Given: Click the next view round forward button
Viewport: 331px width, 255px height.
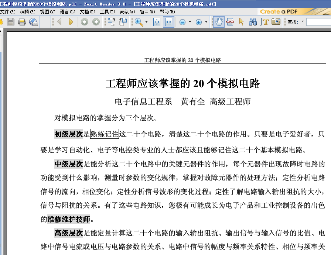Looking at the screenshot, I should click(x=96, y=22).
